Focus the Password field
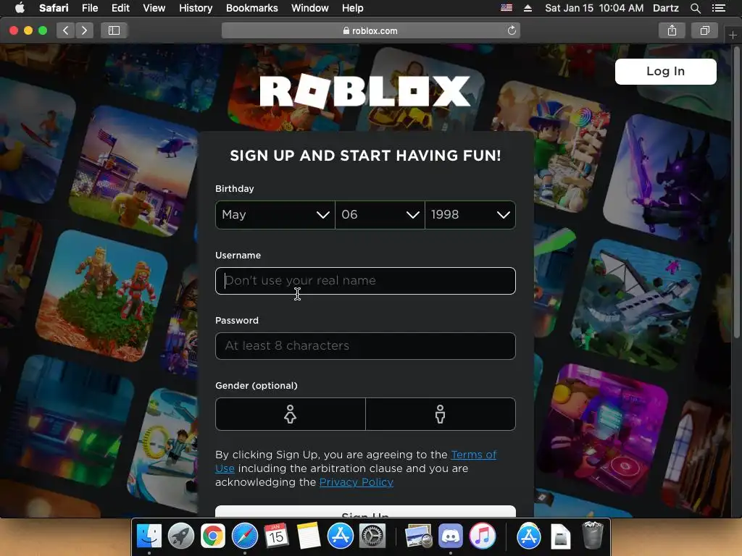Screen dimensions: 742x556 pyautogui.click(x=365, y=346)
